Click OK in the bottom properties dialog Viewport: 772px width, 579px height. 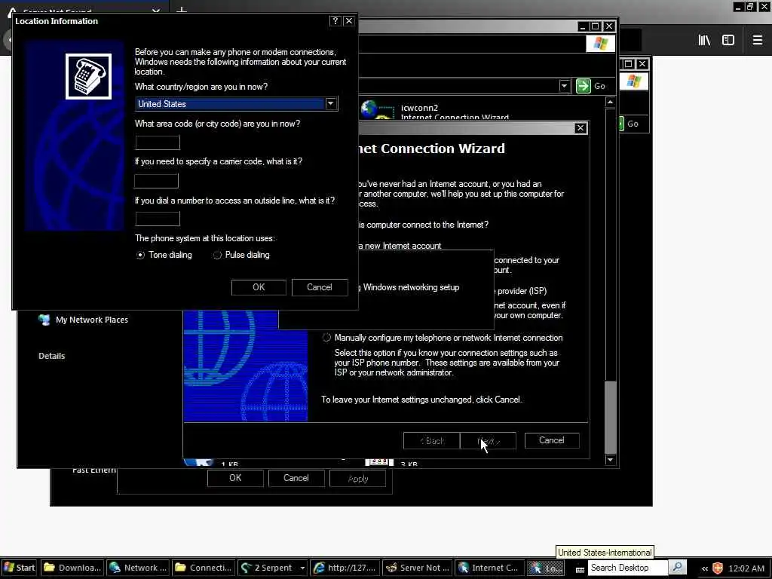pyautogui.click(x=235, y=478)
